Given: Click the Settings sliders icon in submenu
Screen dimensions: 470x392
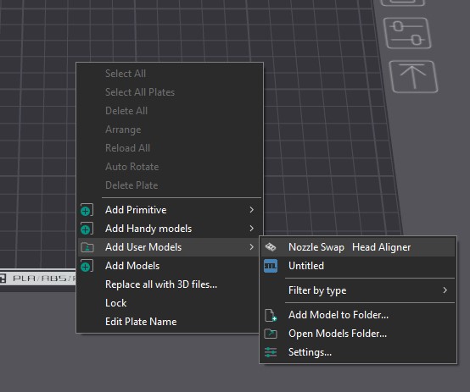Looking at the screenshot, I should 271,352.
